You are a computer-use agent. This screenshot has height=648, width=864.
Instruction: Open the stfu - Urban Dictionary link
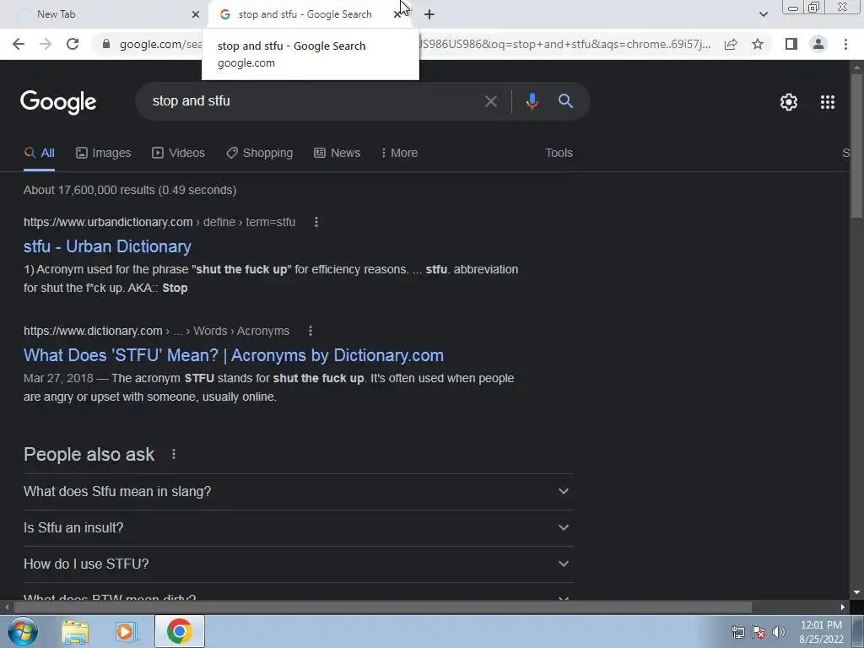107,246
